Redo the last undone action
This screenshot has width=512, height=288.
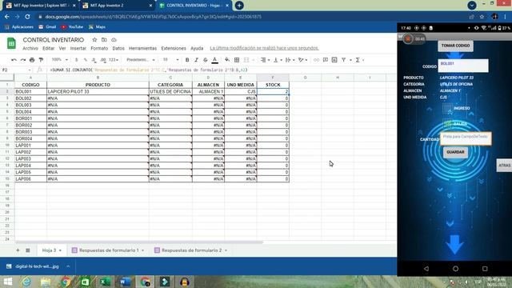click(23, 60)
